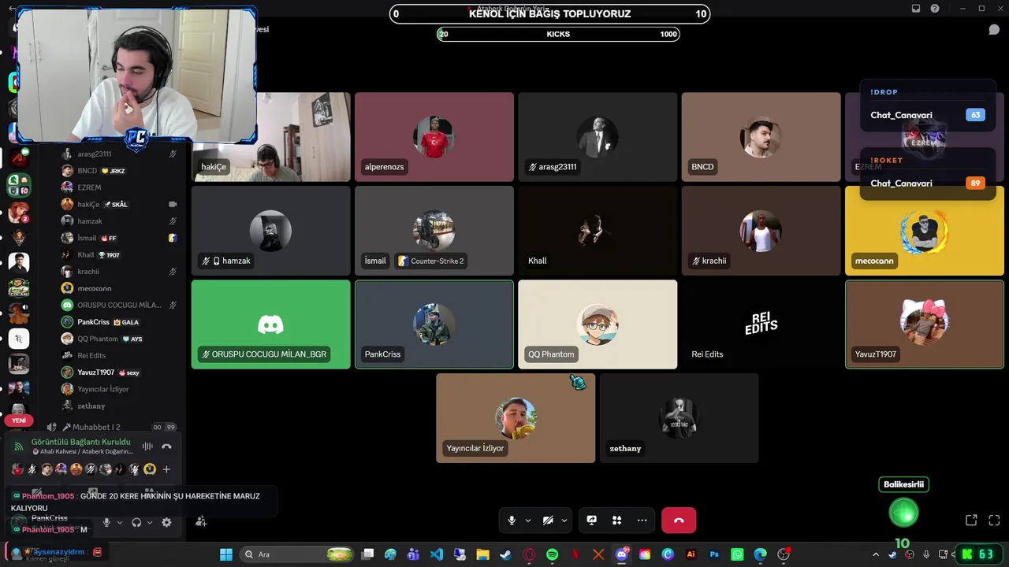The image size is (1009, 567).
Task: Open microphone options chevron in call controls
Action: coord(528,521)
